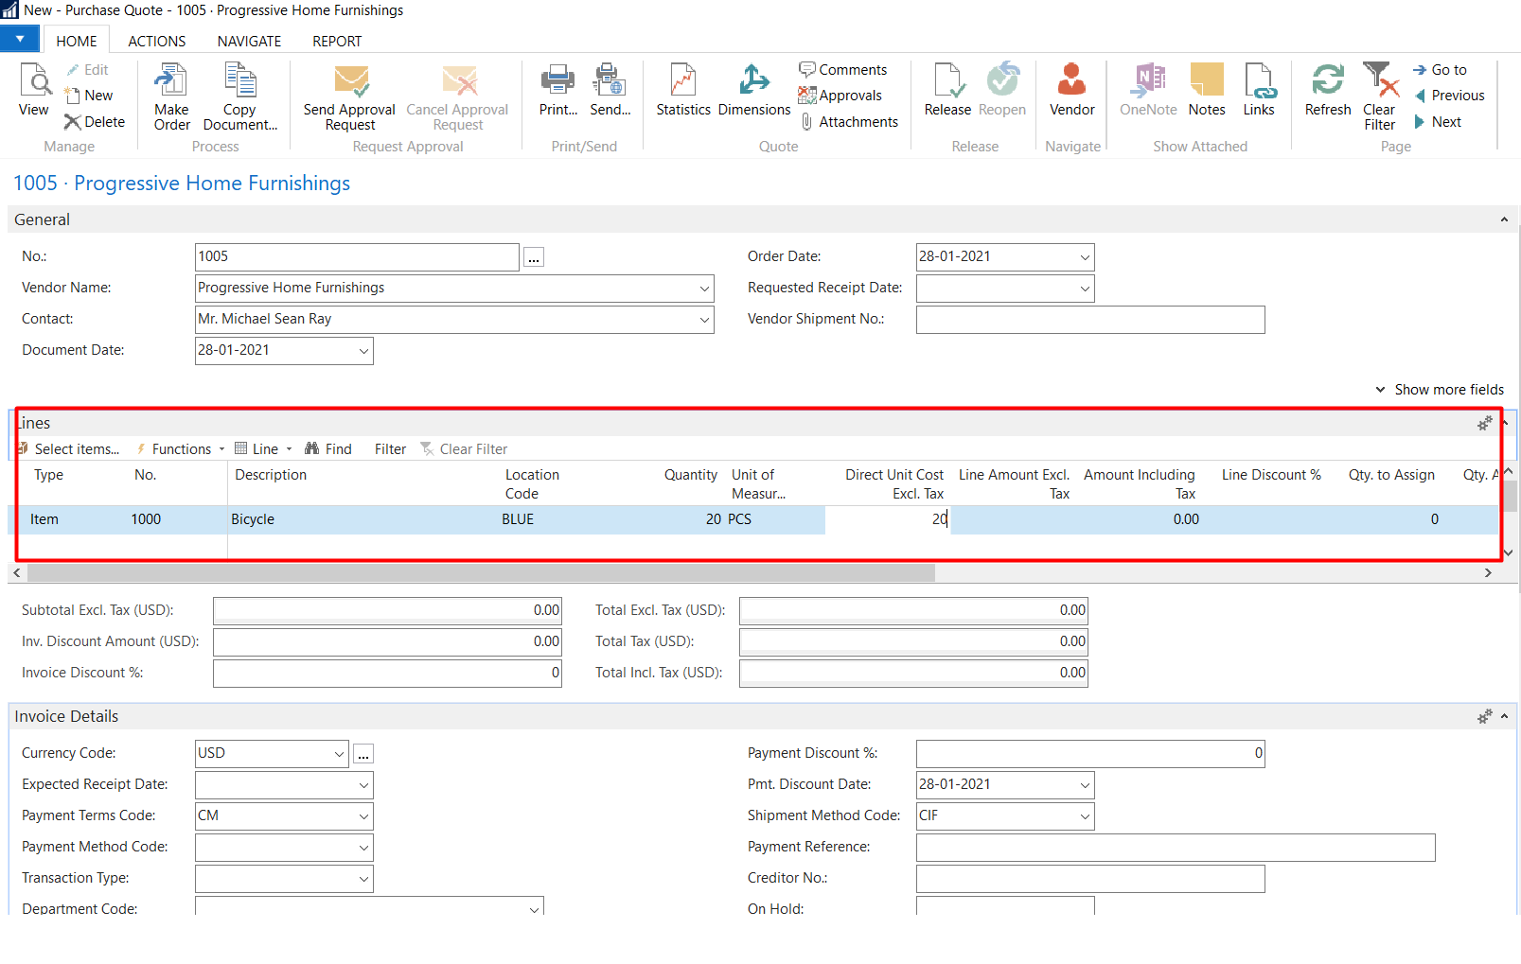The image size is (1521, 964).
Task: Click the Vendor Shipment No. field
Action: coord(1090,320)
